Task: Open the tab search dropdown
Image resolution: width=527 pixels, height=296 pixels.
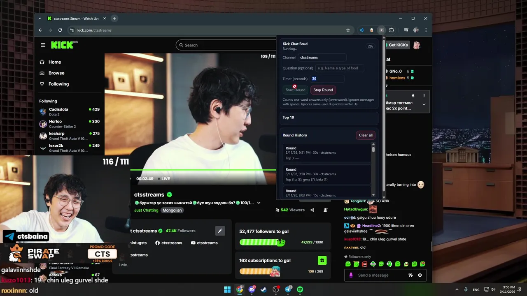Action: pos(40,18)
